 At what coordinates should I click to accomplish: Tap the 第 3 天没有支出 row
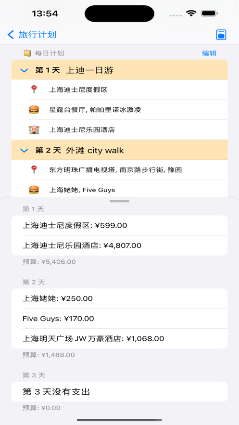[119, 392]
